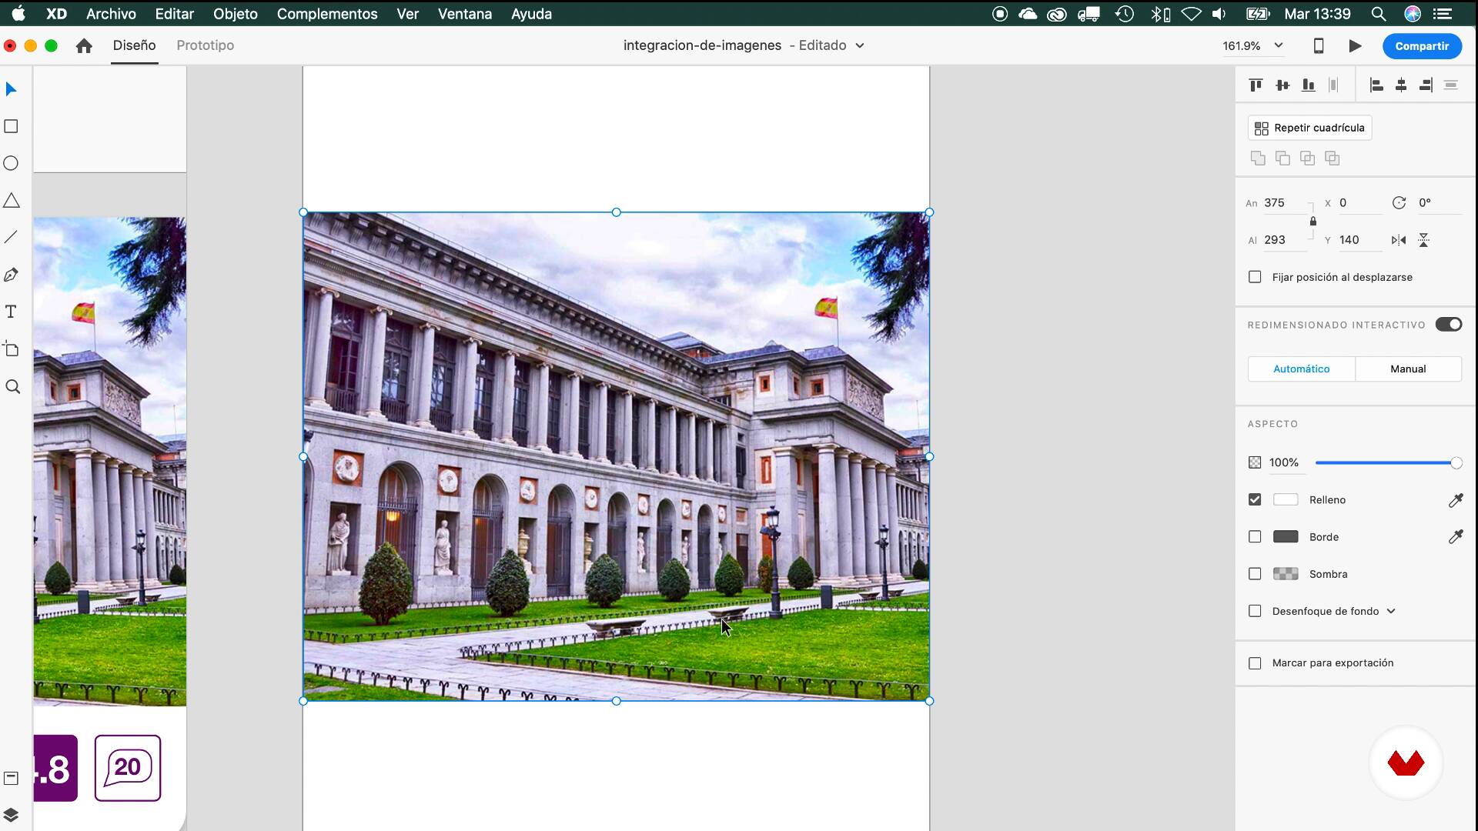Click the Compartir button
The height and width of the screenshot is (831, 1478).
[x=1421, y=46]
